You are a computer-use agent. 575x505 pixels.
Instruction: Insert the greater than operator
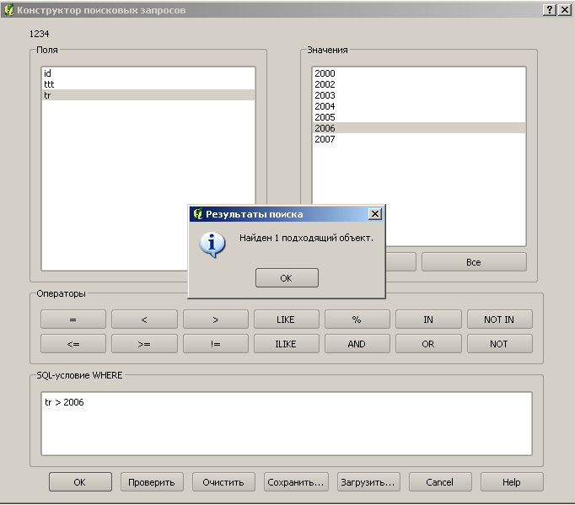click(215, 320)
